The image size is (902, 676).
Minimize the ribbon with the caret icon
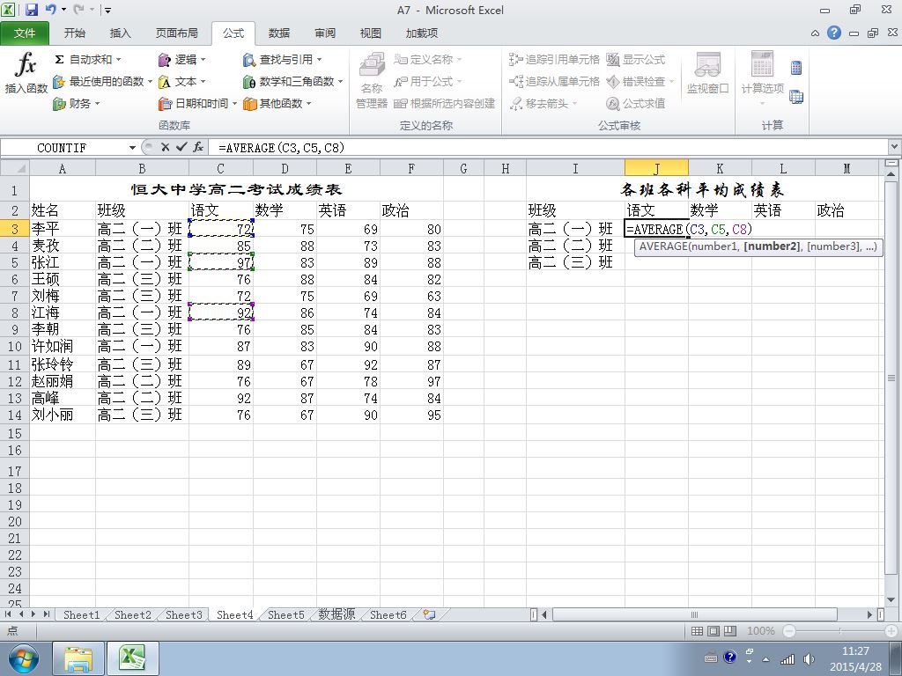point(815,33)
